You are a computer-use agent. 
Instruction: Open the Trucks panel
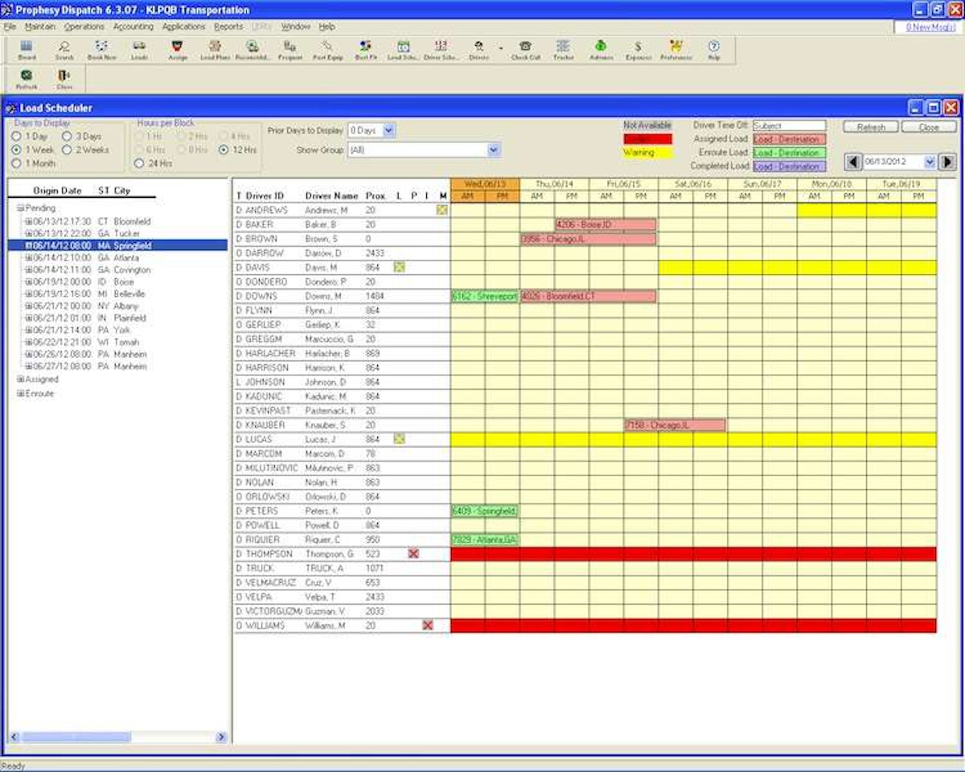click(564, 48)
